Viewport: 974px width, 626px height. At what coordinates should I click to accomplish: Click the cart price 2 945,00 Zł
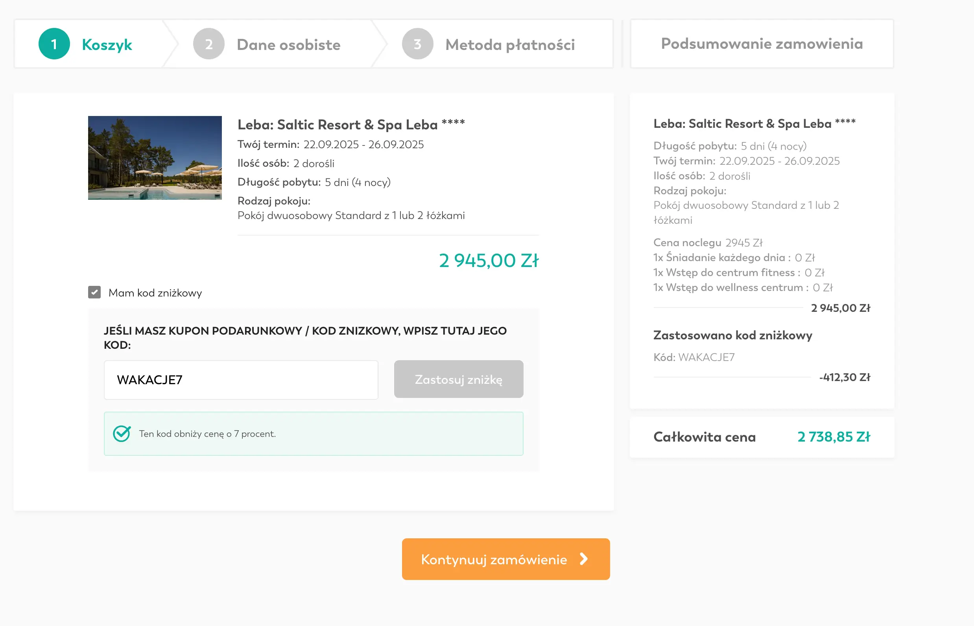(x=489, y=261)
